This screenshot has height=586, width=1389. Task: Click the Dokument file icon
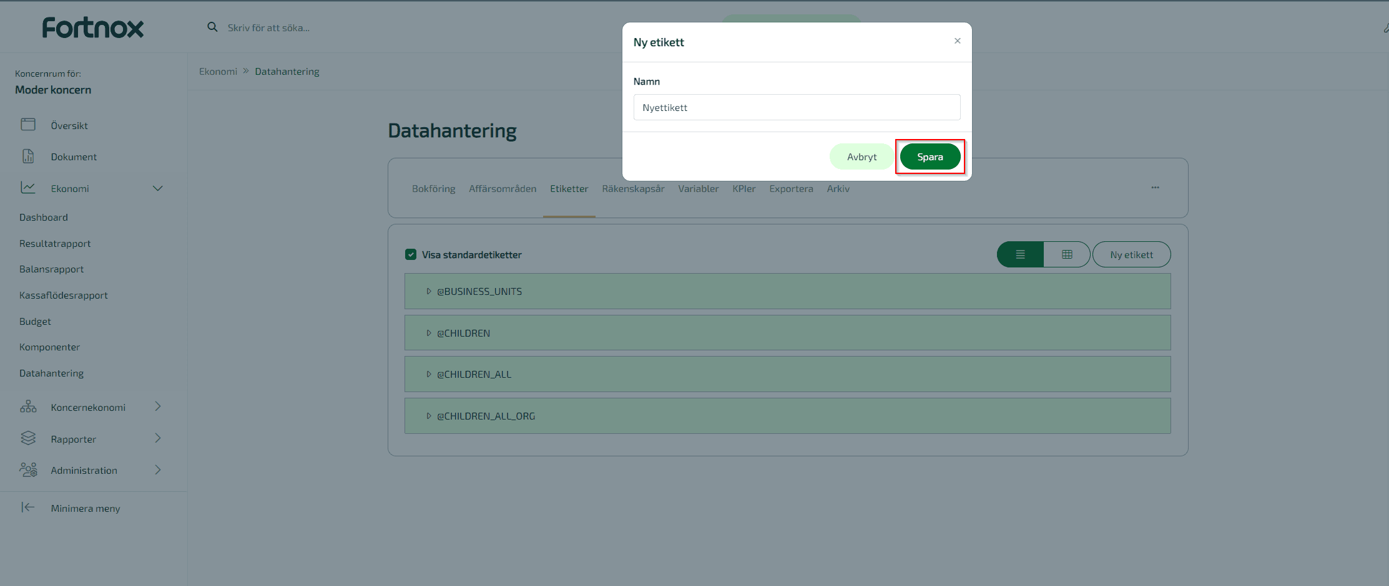[28, 156]
